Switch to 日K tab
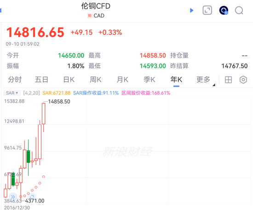Screen dimensions: 253x210 coord(69,80)
